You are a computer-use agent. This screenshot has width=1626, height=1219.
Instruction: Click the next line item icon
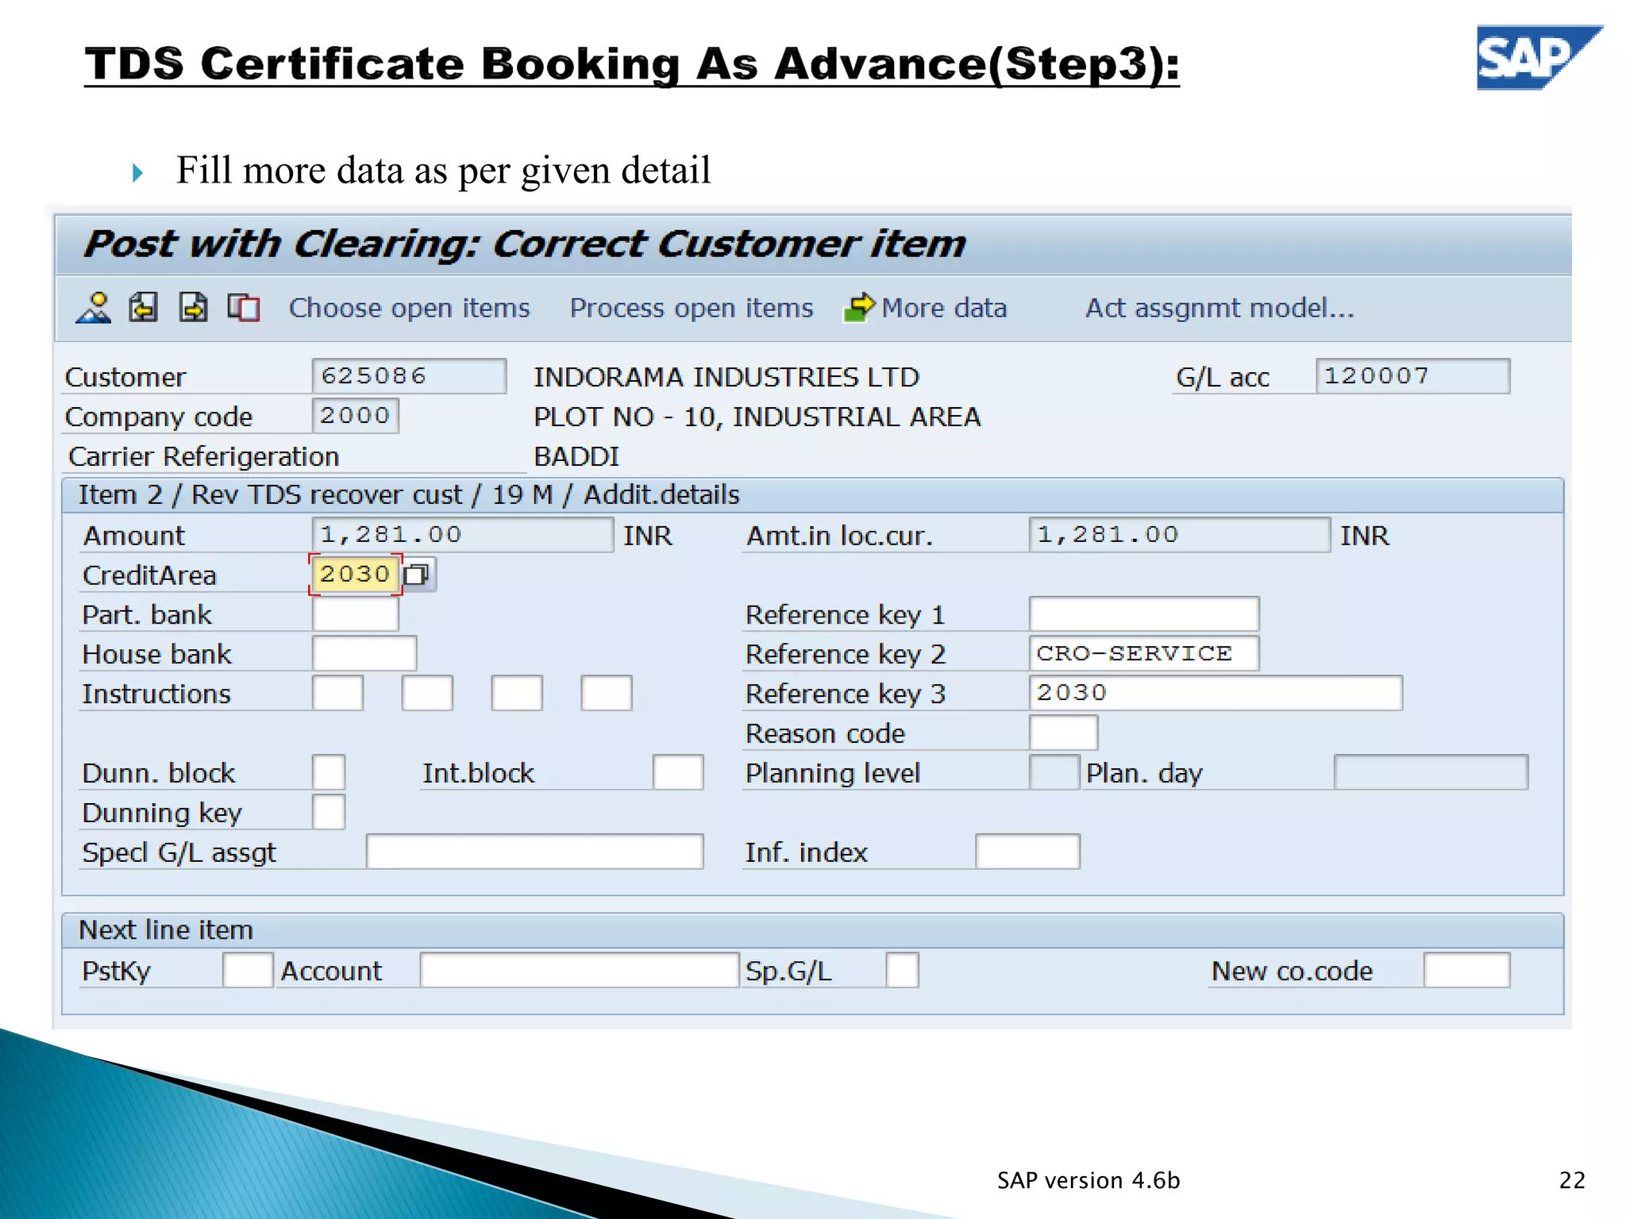pyautogui.click(x=194, y=308)
